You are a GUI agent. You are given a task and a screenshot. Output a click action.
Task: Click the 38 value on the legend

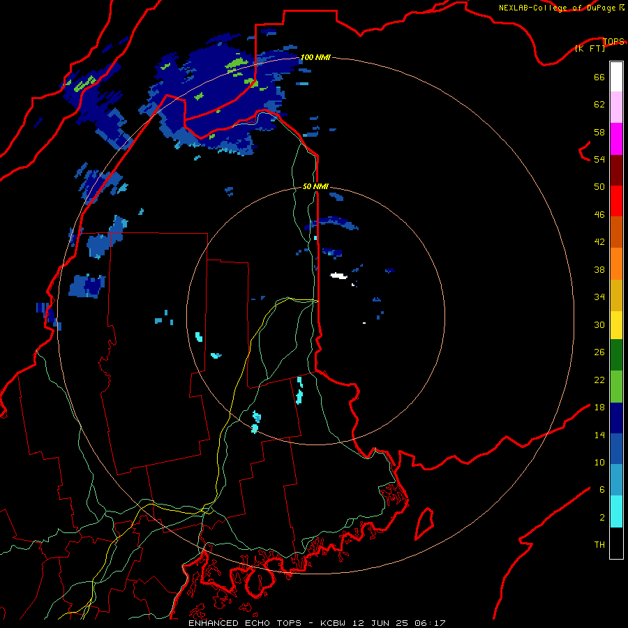coord(599,269)
